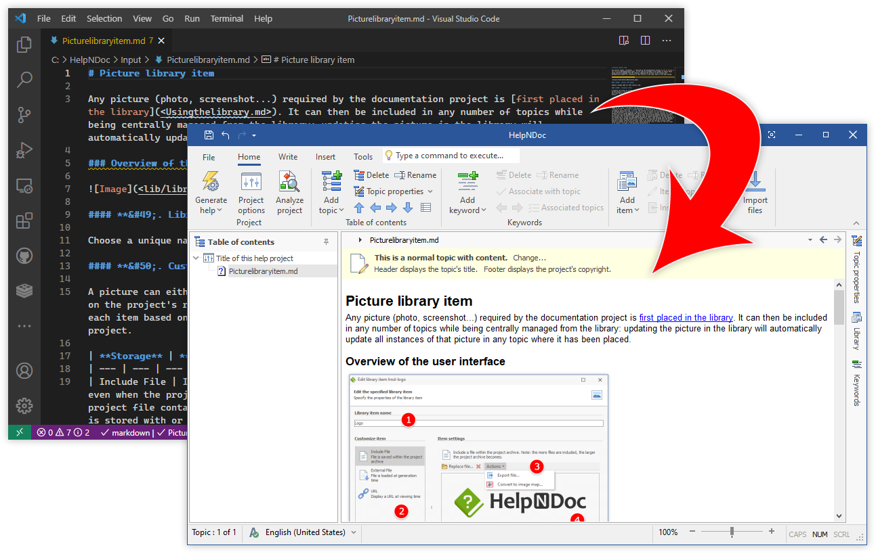Image resolution: width=876 pixels, height=554 pixels.
Task: Click the Accounts icon in VS Code
Action: 24,371
